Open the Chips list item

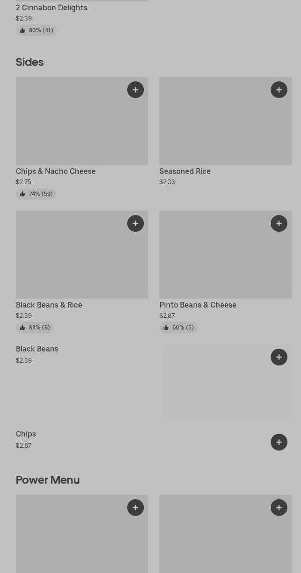click(x=26, y=434)
